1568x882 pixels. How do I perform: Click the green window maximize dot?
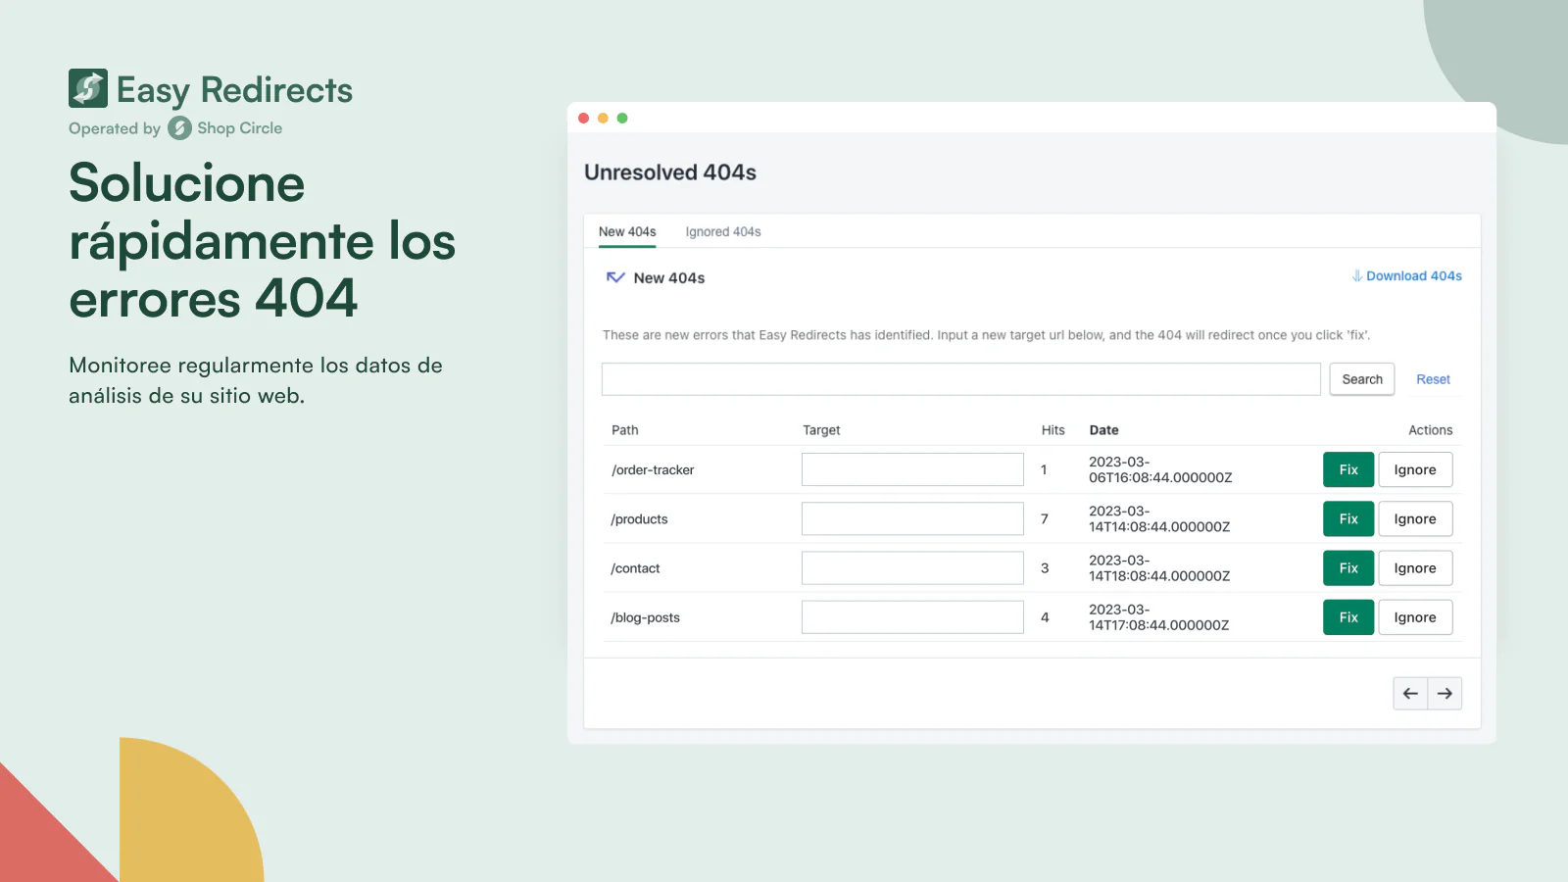click(622, 119)
